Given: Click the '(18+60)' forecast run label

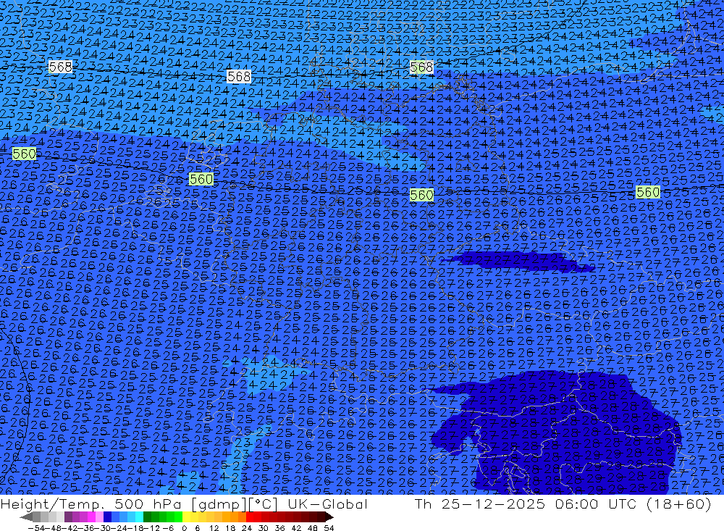Looking at the screenshot, I should pos(678,504).
